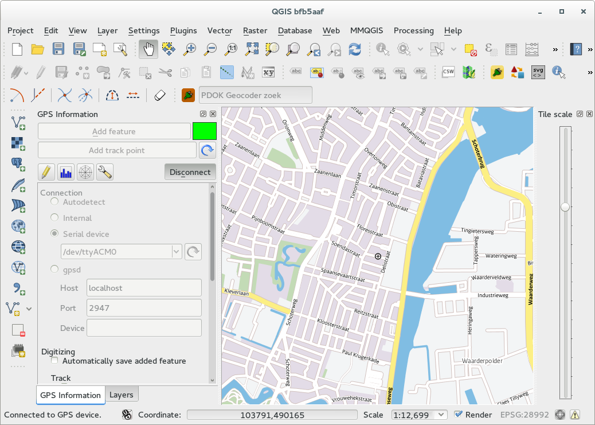The width and height of the screenshot is (595, 425).
Task: Select the eraser tool icon
Action: point(160,95)
